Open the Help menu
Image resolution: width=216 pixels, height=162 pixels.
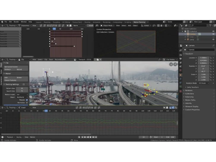click(x=30, y=22)
